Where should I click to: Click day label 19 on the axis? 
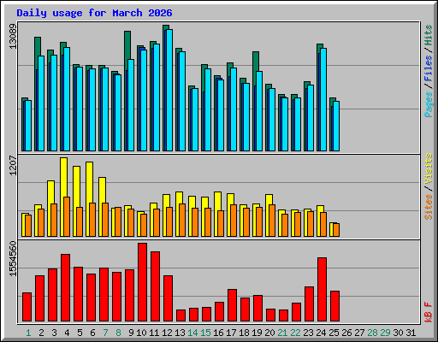(257, 333)
